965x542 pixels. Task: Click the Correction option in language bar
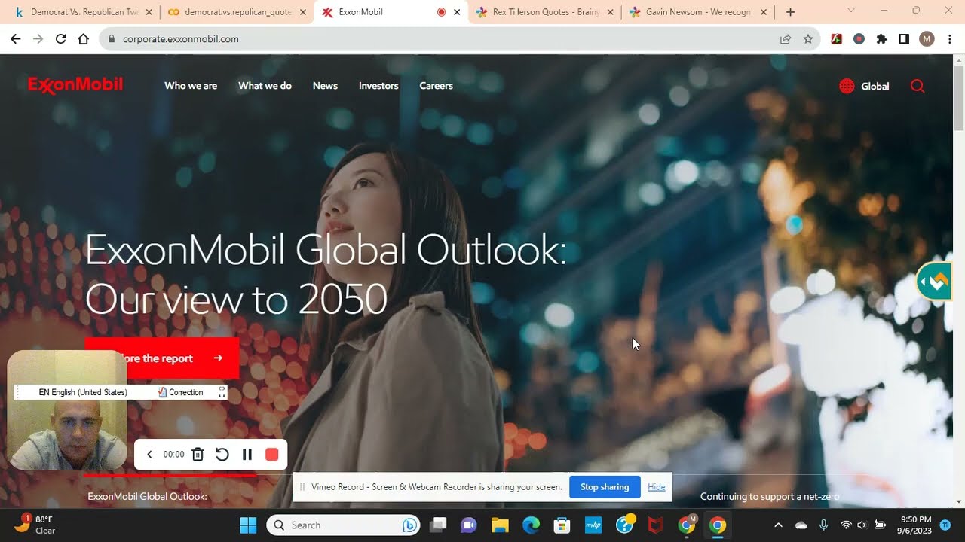(x=181, y=392)
